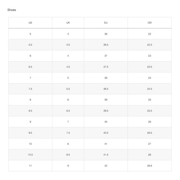Click US size 10.5 cell
Screen dimensions: 180x180
point(30,155)
